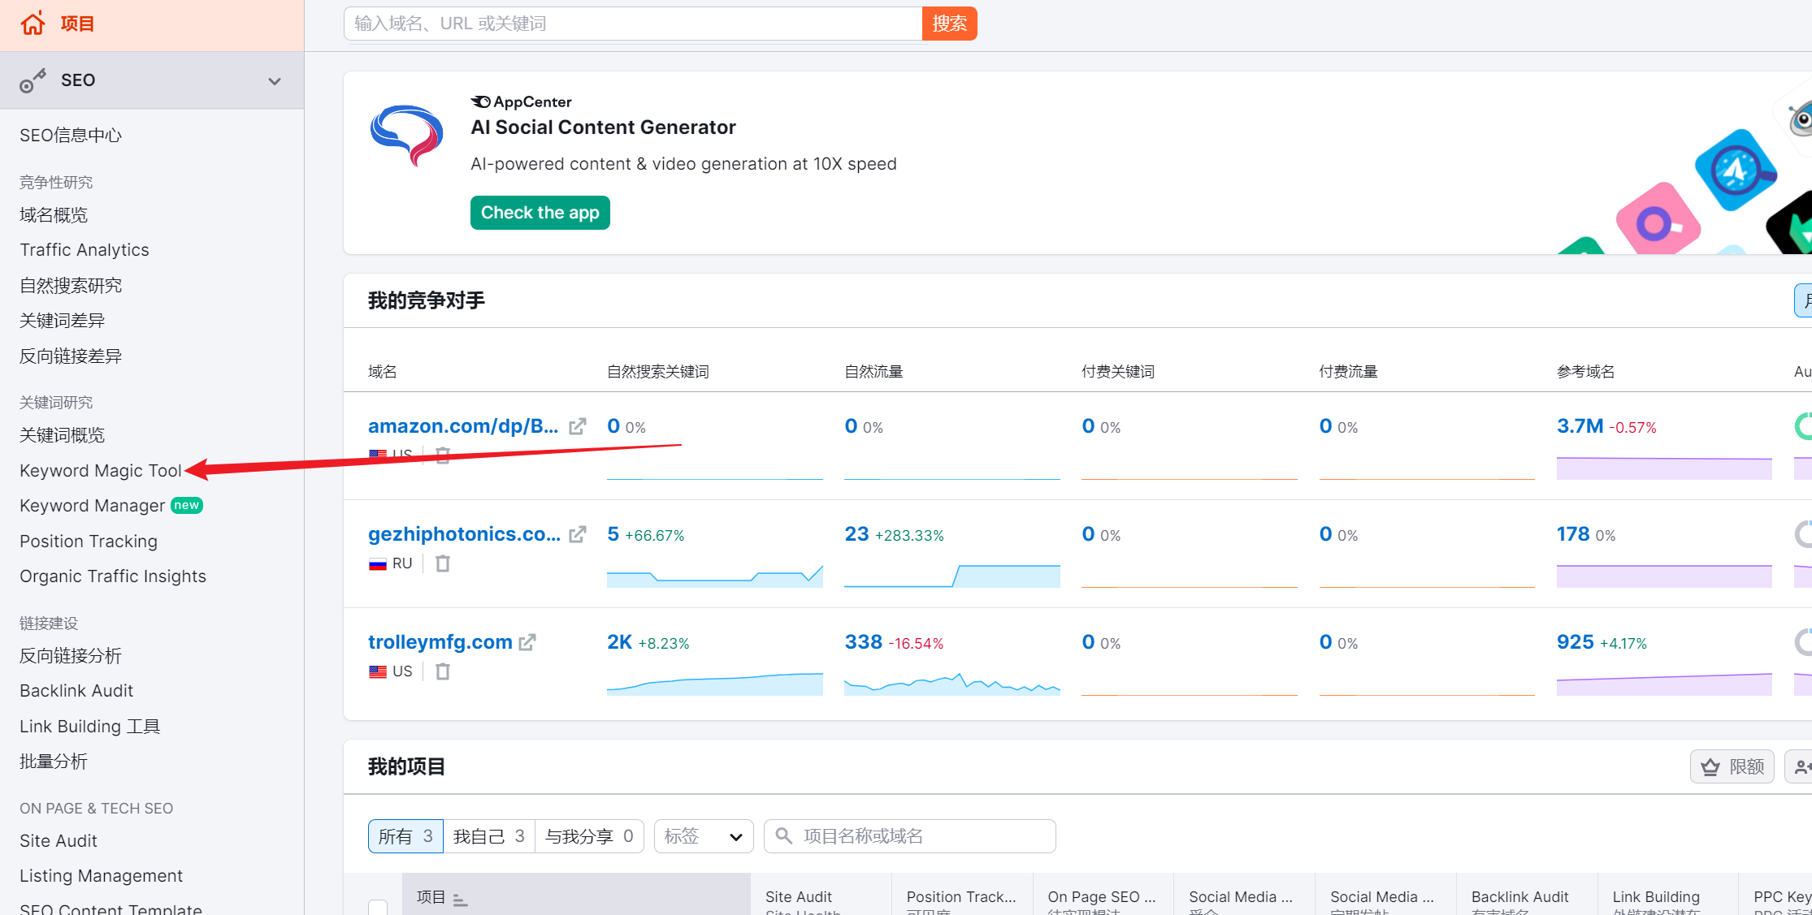The height and width of the screenshot is (915, 1812).
Task: Click the home icon next to 项目
Action: [x=32, y=22]
